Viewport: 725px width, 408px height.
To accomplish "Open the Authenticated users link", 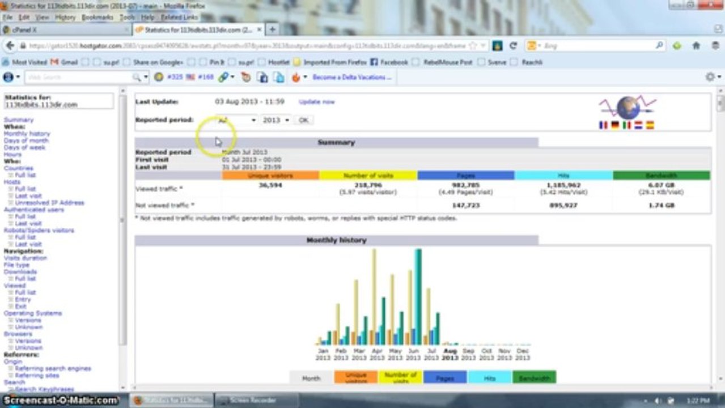I will 34,210.
